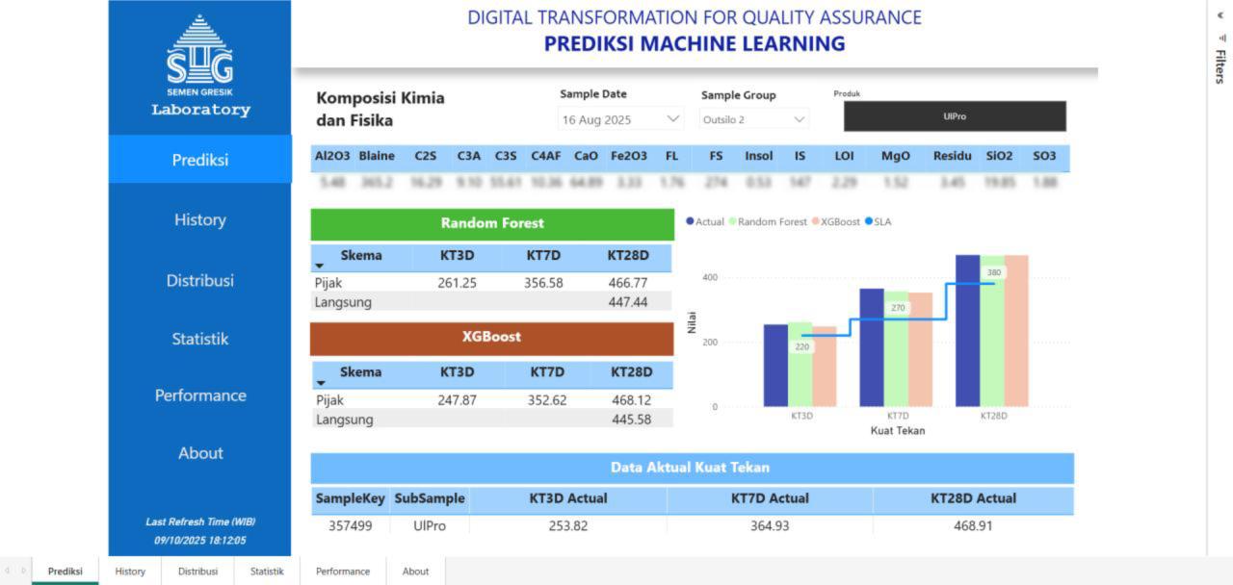Open Performance in the sidebar

(200, 395)
